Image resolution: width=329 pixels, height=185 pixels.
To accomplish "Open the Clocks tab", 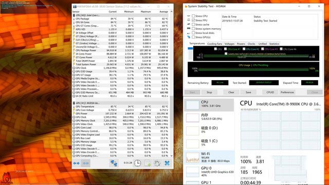I will point(251,44).
